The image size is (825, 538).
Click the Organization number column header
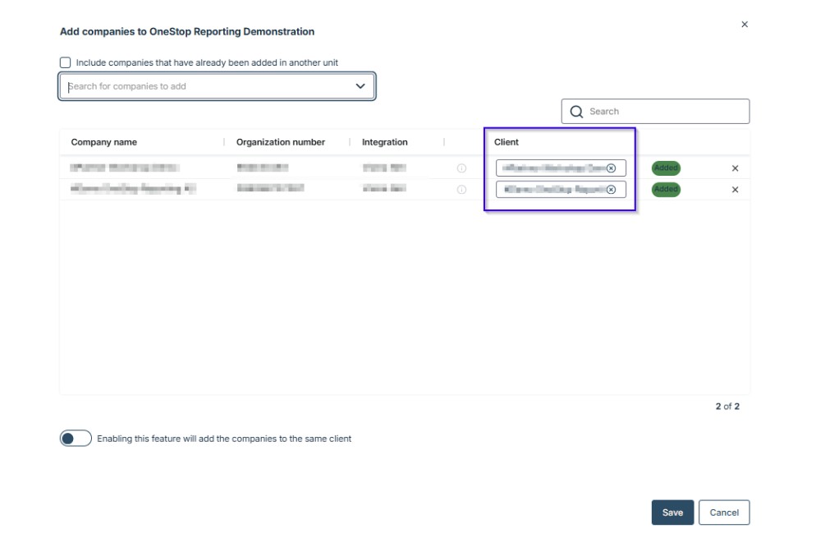point(281,142)
